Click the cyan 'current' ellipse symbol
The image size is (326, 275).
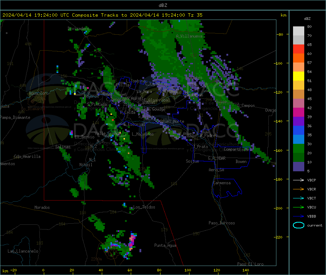click(298, 225)
